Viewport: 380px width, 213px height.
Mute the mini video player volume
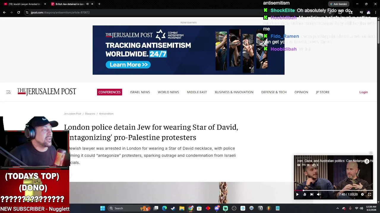click(319, 194)
